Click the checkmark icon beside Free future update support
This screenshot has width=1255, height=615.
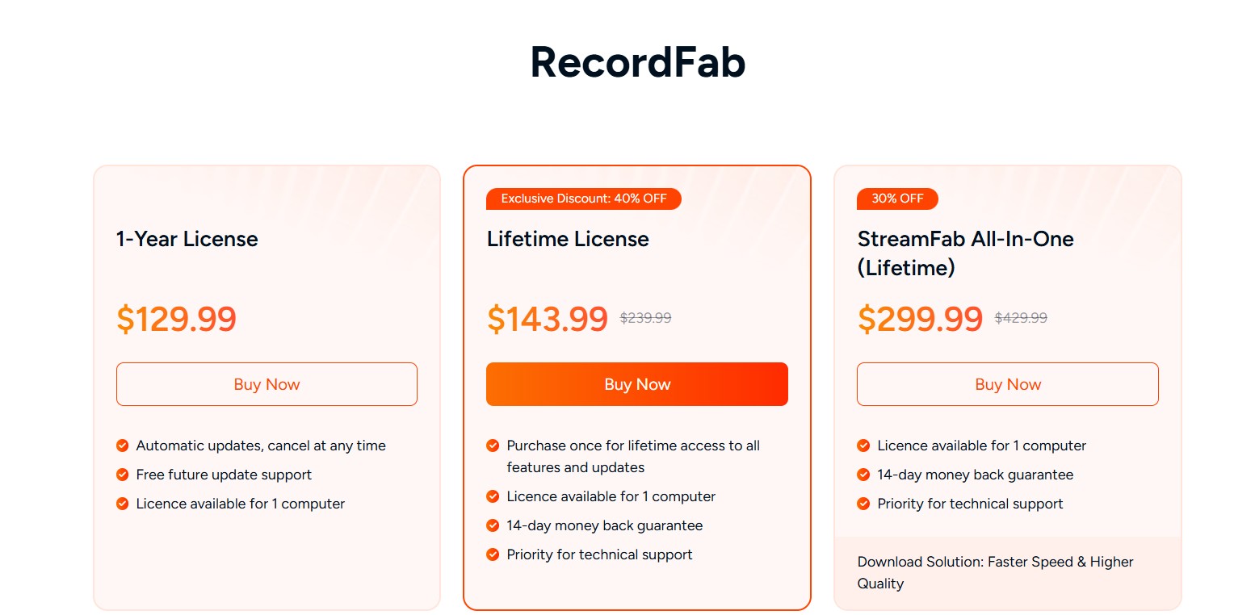(123, 475)
